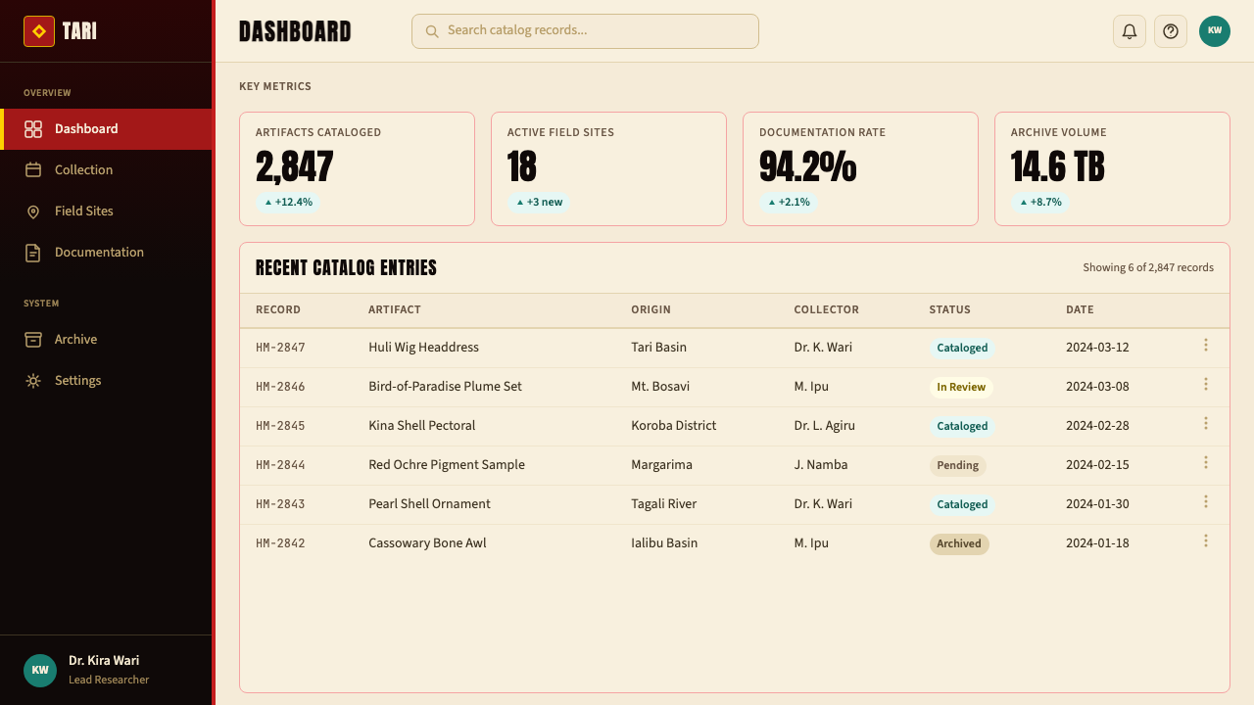The width and height of the screenshot is (1254, 705).
Task: Click Pearl Shell Ornament artifact
Action: (429, 504)
